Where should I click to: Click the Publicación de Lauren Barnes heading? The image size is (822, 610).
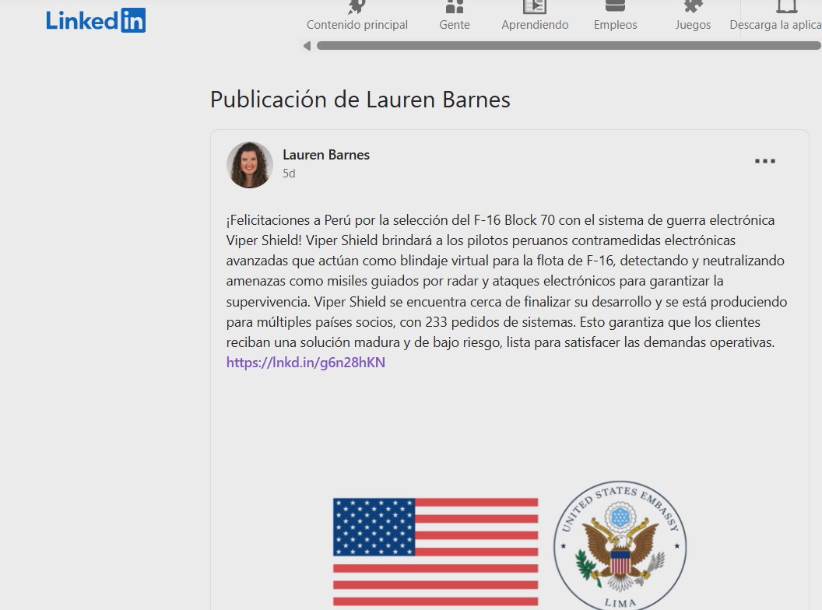360,100
